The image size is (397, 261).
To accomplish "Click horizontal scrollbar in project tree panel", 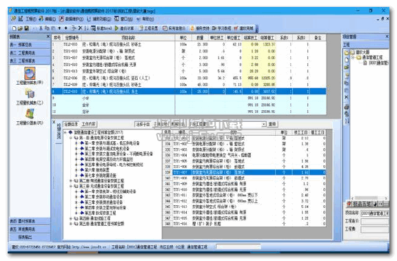I will (369, 198).
